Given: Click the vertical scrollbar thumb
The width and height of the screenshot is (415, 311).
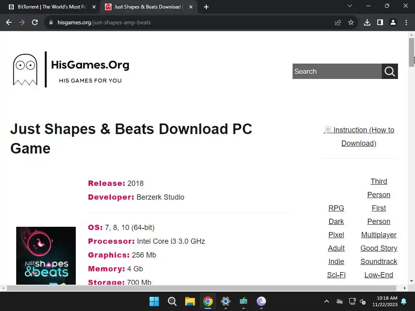Looking at the screenshot, I should [412, 52].
